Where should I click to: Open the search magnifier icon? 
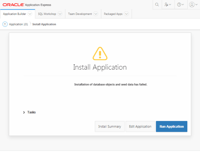pos(157,5)
